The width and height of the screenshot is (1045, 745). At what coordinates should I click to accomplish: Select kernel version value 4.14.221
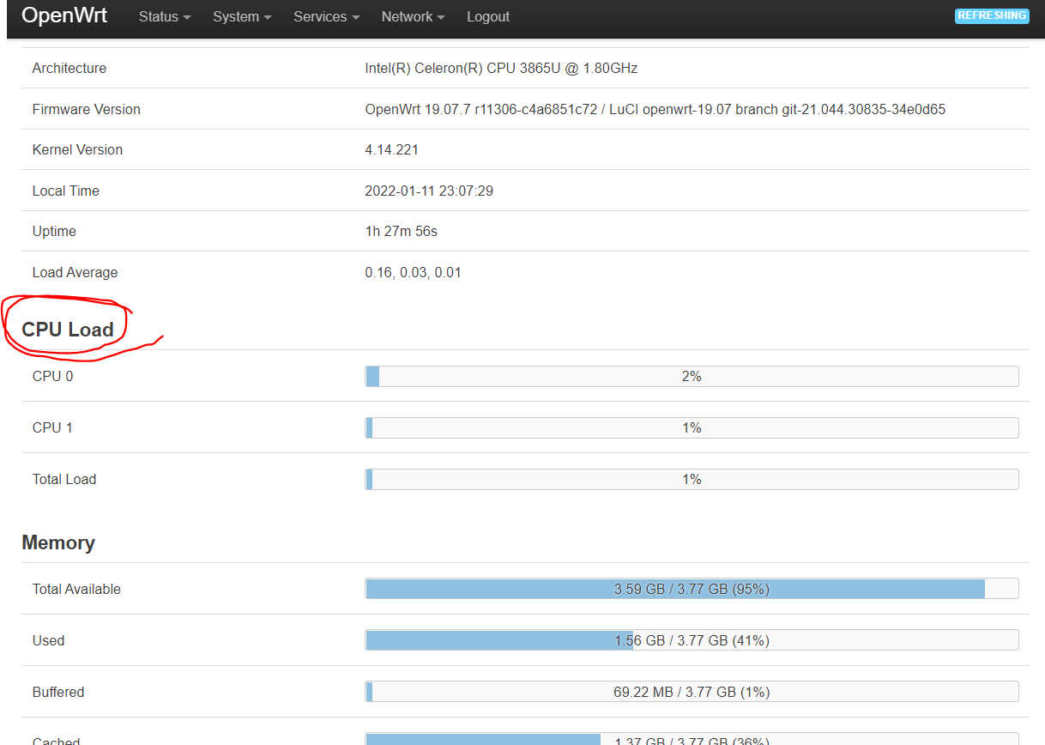391,149
